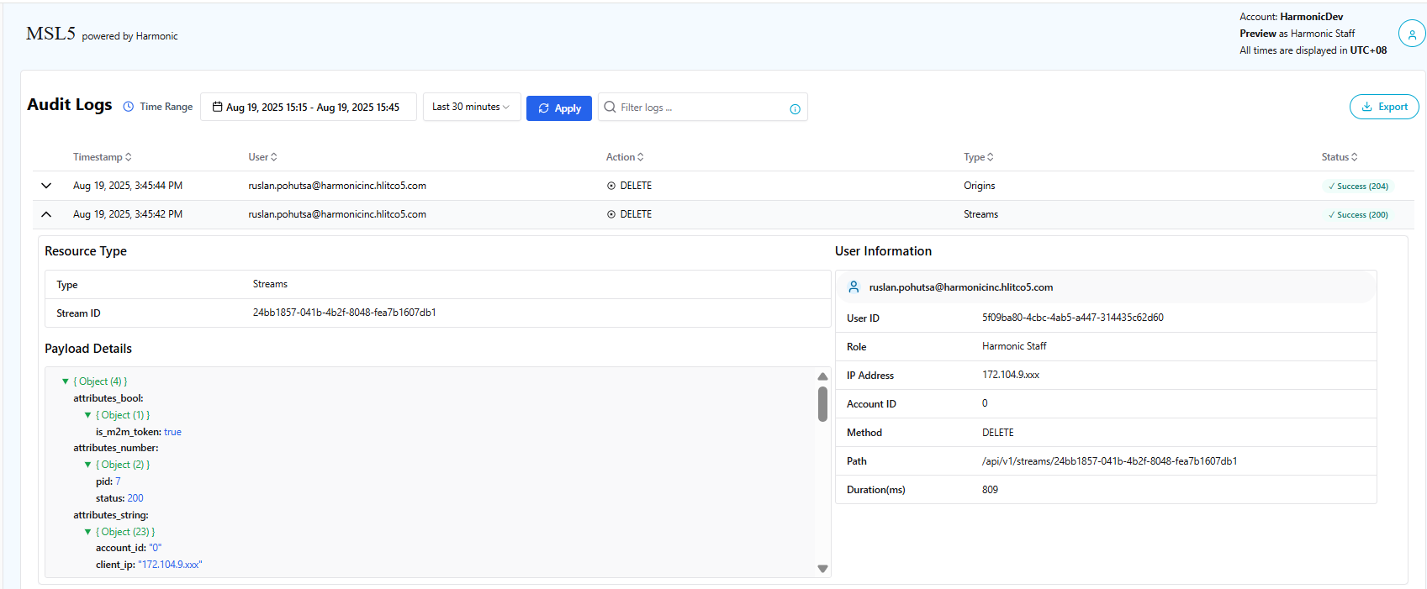This screenshot has height=589, width=1427.
Task: Collapse the root Object (4) payload node
Action: coord(66,381)
